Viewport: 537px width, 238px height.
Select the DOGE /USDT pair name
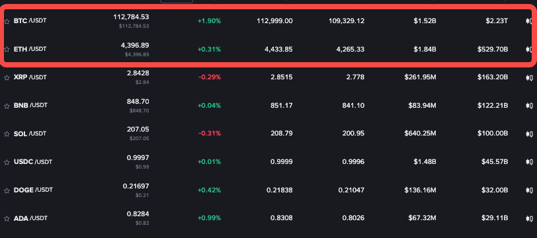tap(33, 190)
